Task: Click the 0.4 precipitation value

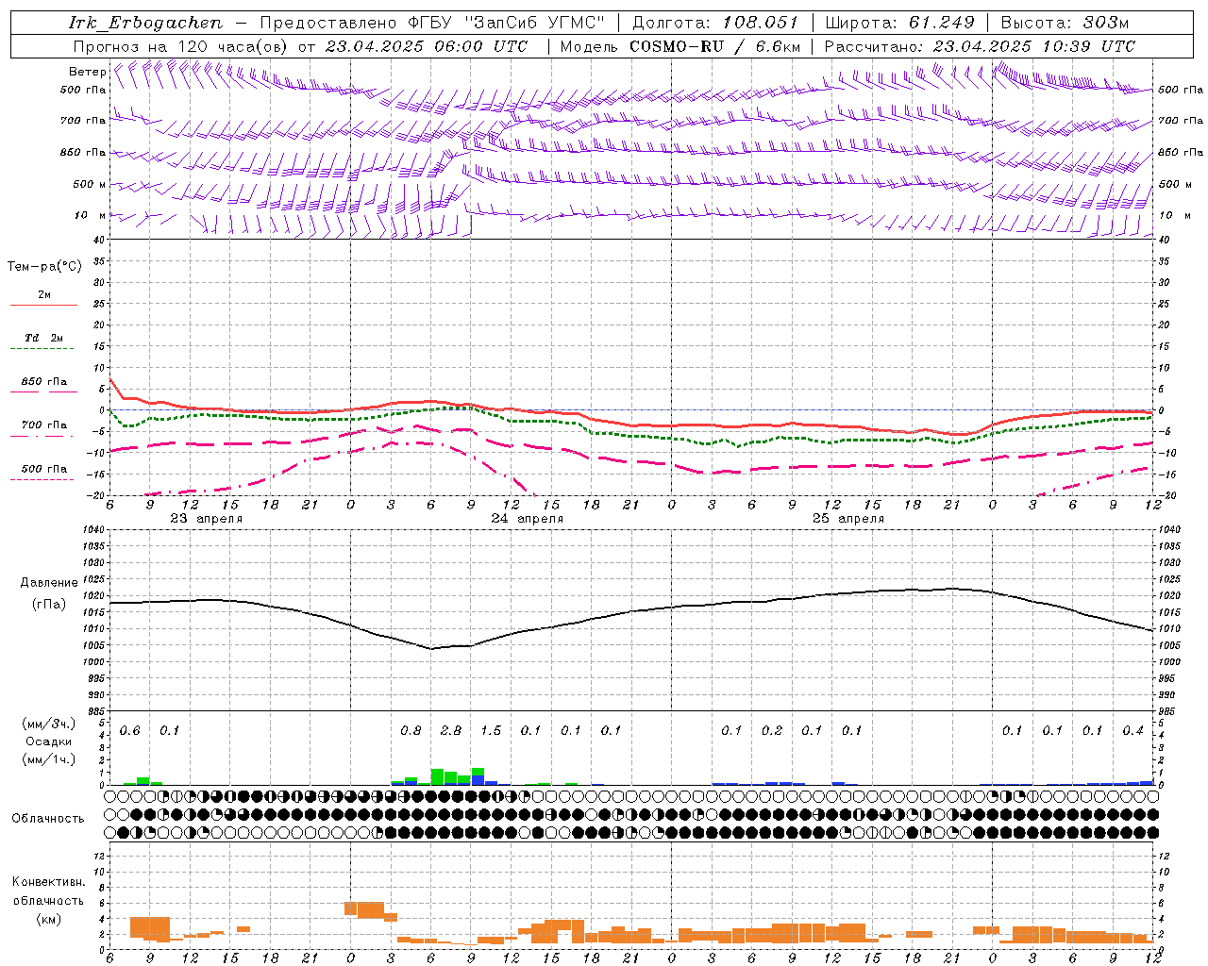Action: 1132,731
